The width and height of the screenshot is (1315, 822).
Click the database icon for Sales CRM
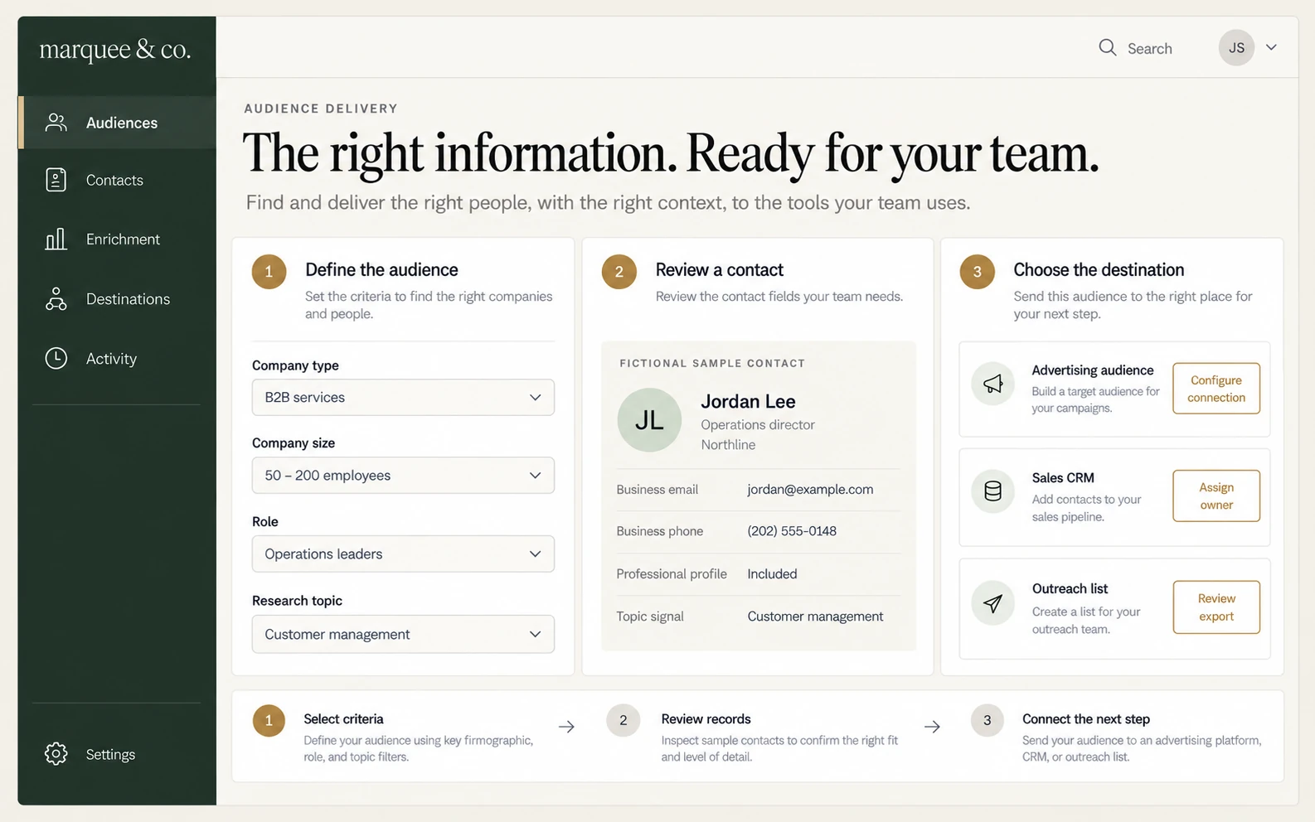click(992, 491)
